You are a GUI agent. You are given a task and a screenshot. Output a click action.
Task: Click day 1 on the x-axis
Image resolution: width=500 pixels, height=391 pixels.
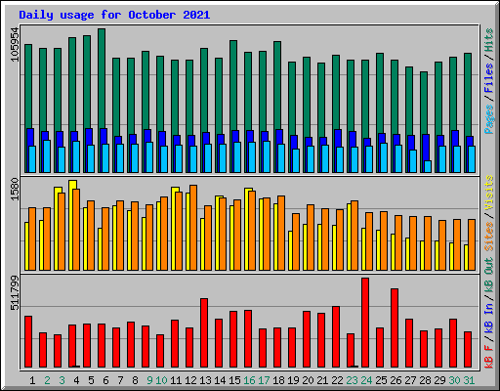[x=32, y=380]
